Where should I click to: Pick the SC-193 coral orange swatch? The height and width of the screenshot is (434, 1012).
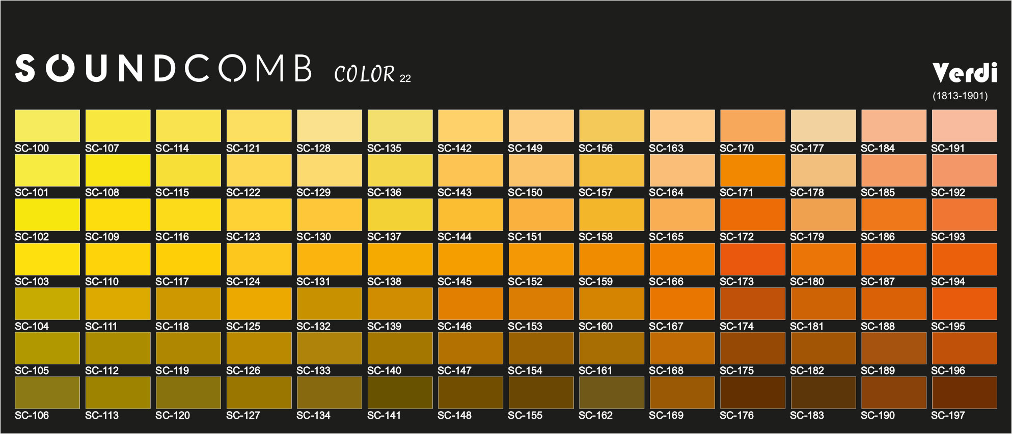[x=964, y=215]
